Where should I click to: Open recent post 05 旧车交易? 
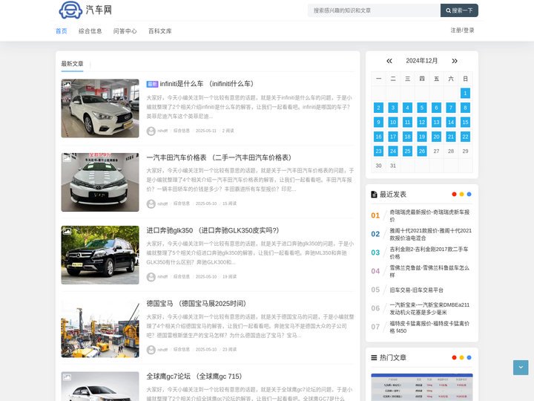(417, 290)
